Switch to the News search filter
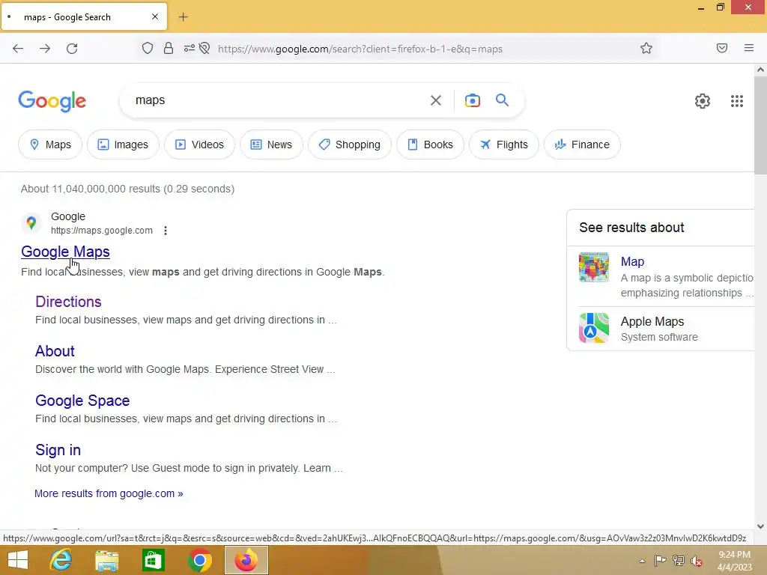The width and height of the screenshot is (767, 575). tap(271, 144)
